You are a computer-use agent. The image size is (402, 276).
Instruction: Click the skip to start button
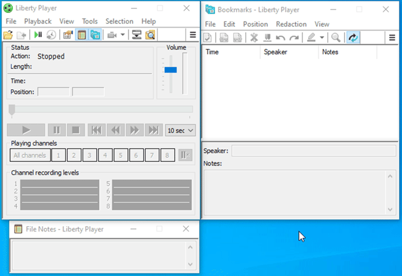[96, 130]
